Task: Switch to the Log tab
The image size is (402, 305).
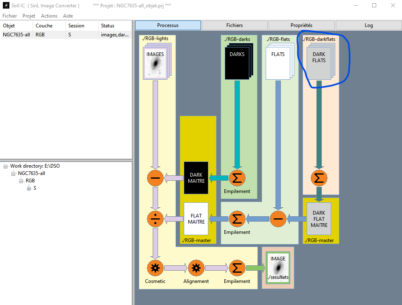Action: coord(368,25)
